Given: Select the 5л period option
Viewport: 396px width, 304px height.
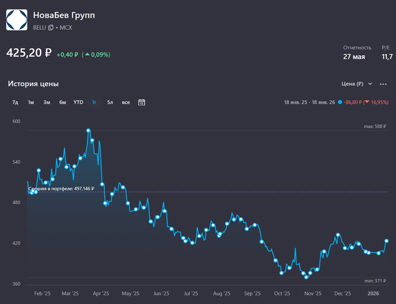Looking at the screenshot, I should tap(110, 102).
